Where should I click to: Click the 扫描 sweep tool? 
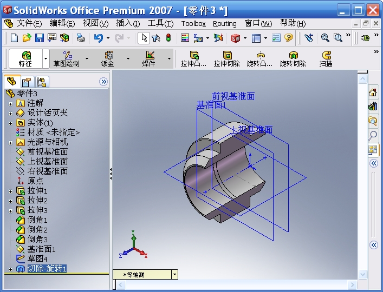tap(326, 59)
